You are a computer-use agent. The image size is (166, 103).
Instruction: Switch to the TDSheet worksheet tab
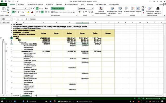tap(16, 95)
